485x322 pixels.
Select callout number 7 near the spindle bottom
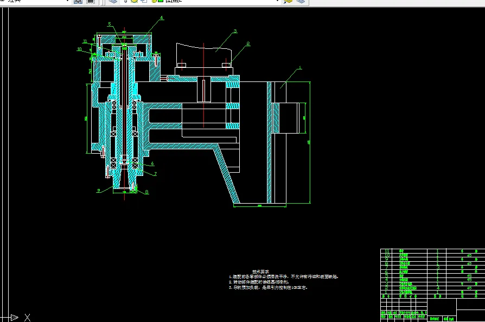(x=155, y=174)
